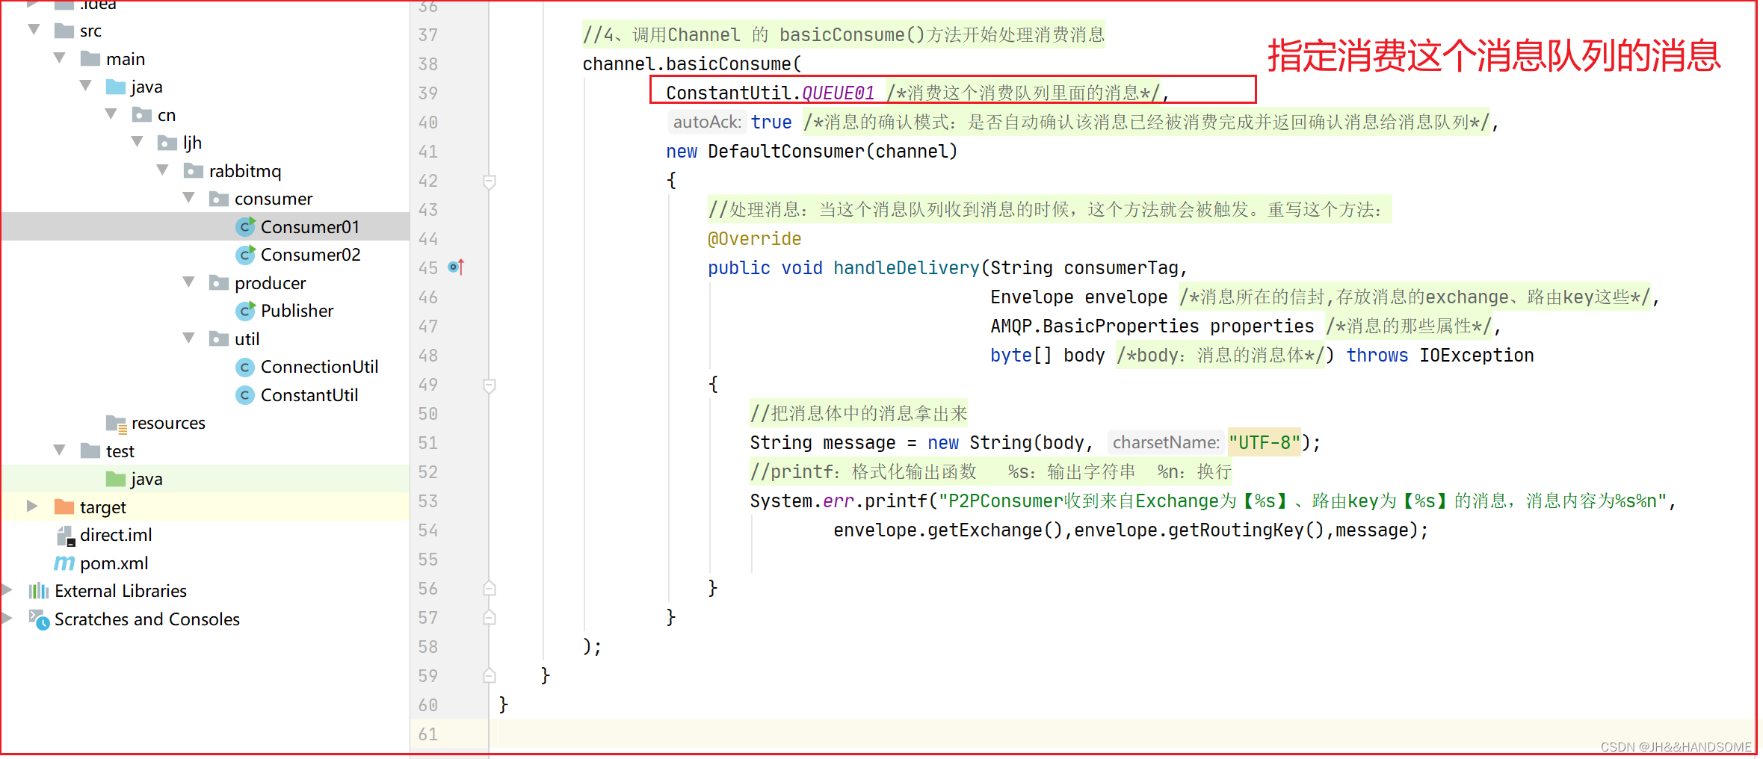Toggle code fold end marker at line 57

coord(490,617)
